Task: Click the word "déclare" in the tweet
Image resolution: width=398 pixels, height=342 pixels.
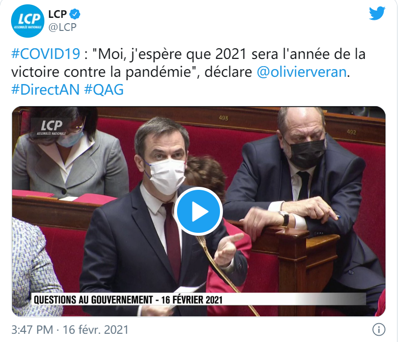Action: point(228,72)
